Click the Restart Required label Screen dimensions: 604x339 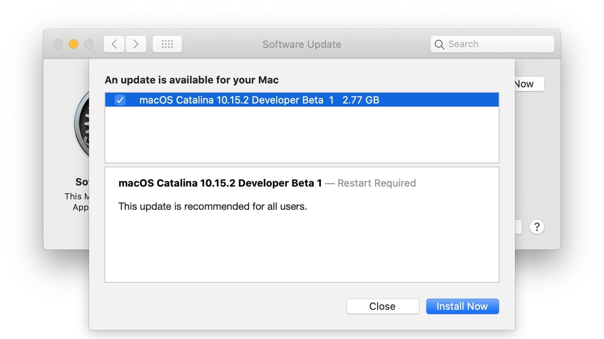tap(377, 183)
